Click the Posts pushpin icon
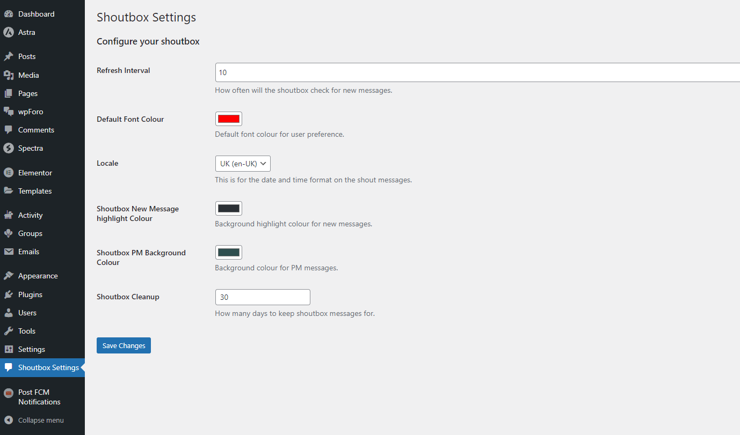Screen dimensions: 740x435 click(9, 56)
